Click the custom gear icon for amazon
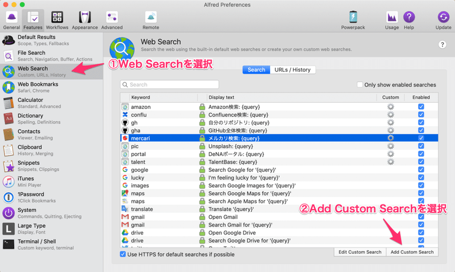This screenshot has width=455, height=272. pyautogui.click(x=391, y=107)
